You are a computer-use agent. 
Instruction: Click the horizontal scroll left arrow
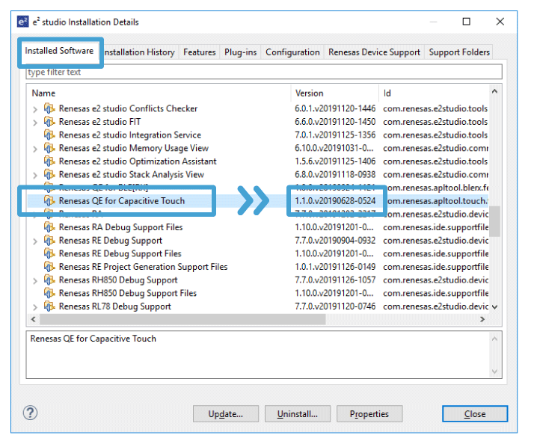coord(33,319)
